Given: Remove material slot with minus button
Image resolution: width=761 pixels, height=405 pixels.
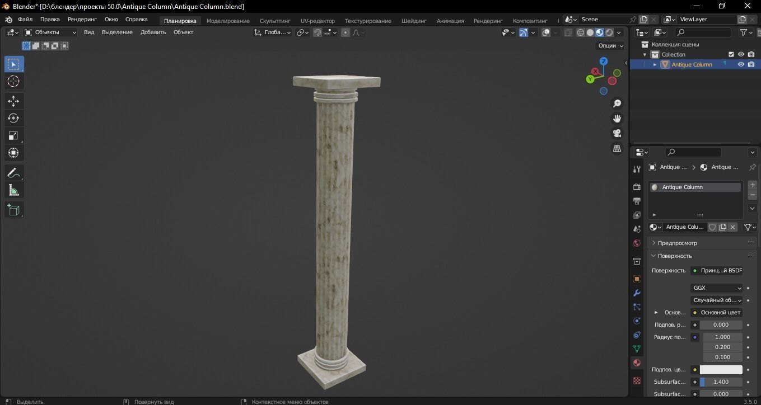Looking at the screenshot, I should (752, 195).
